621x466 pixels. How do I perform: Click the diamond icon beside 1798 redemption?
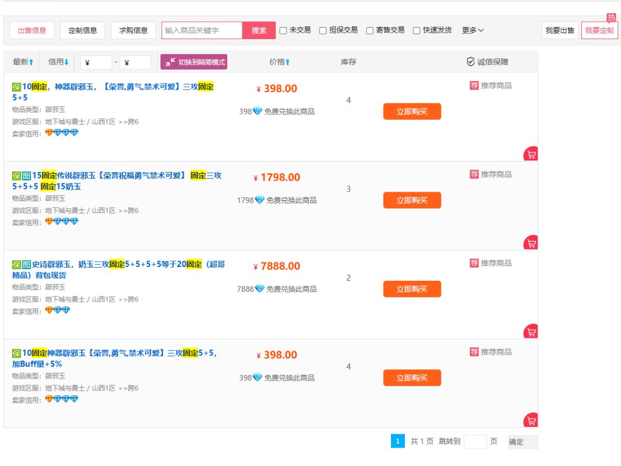(x=259, y=200)
